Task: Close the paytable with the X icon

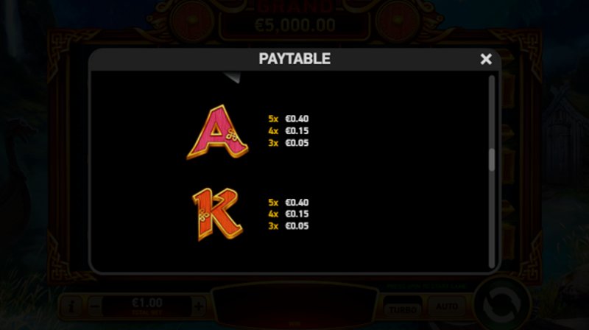Action: pos(486,59)
